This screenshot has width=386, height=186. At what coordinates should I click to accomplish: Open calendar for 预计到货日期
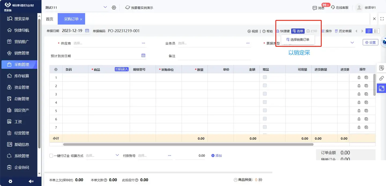(143, 56)
